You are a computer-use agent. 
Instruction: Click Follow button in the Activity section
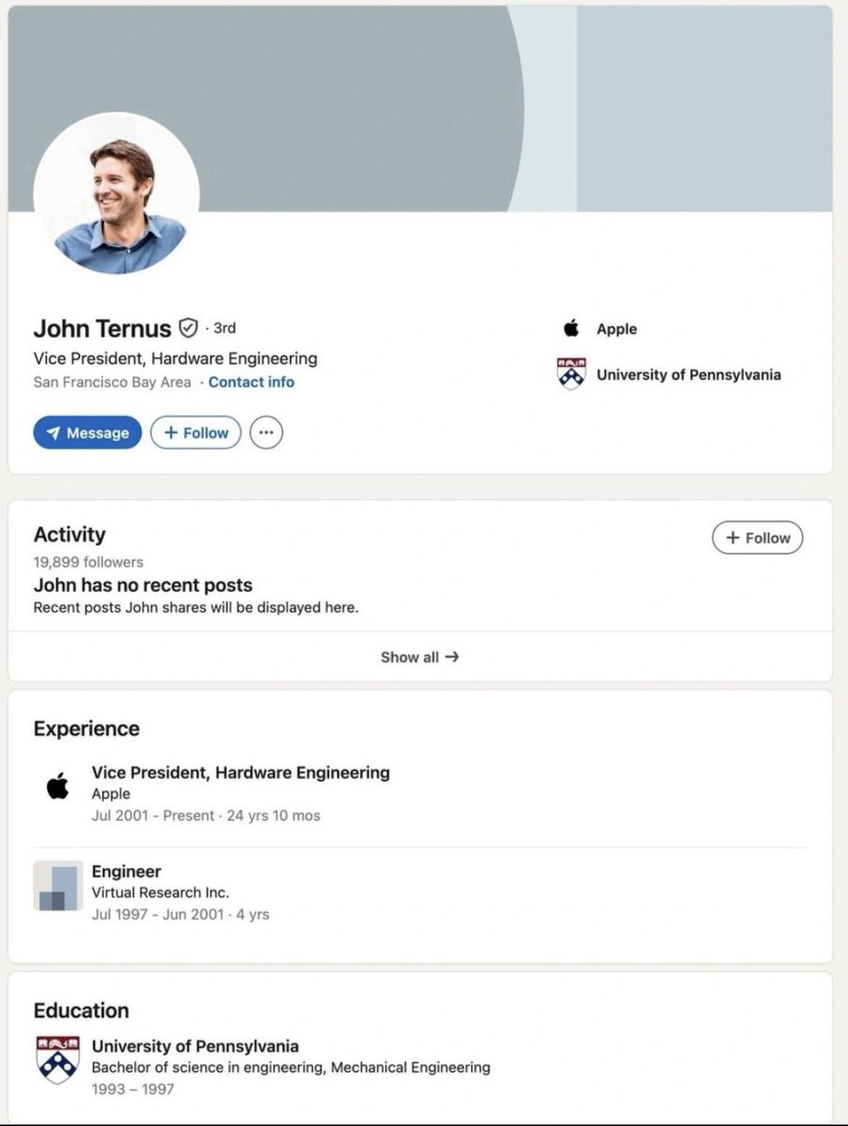click(758, 538)
